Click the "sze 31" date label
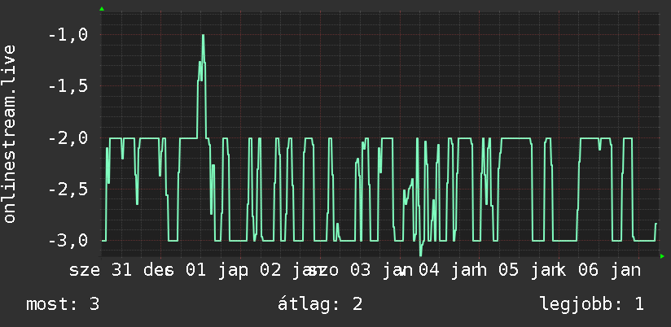Image resolution: width=671 pixels, height=327 pixels. click(x=102, y=271)
